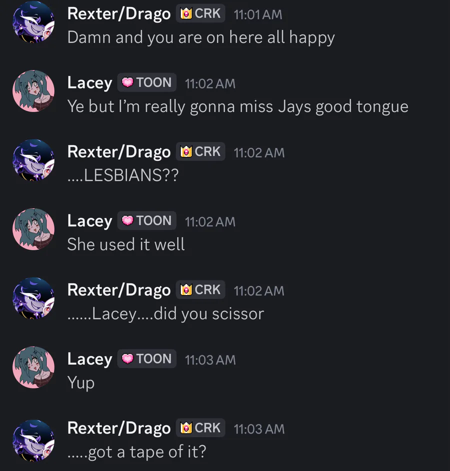Open Rexter/Drago's avatar beside 'got a tape of it?'

tap(33, 440)
